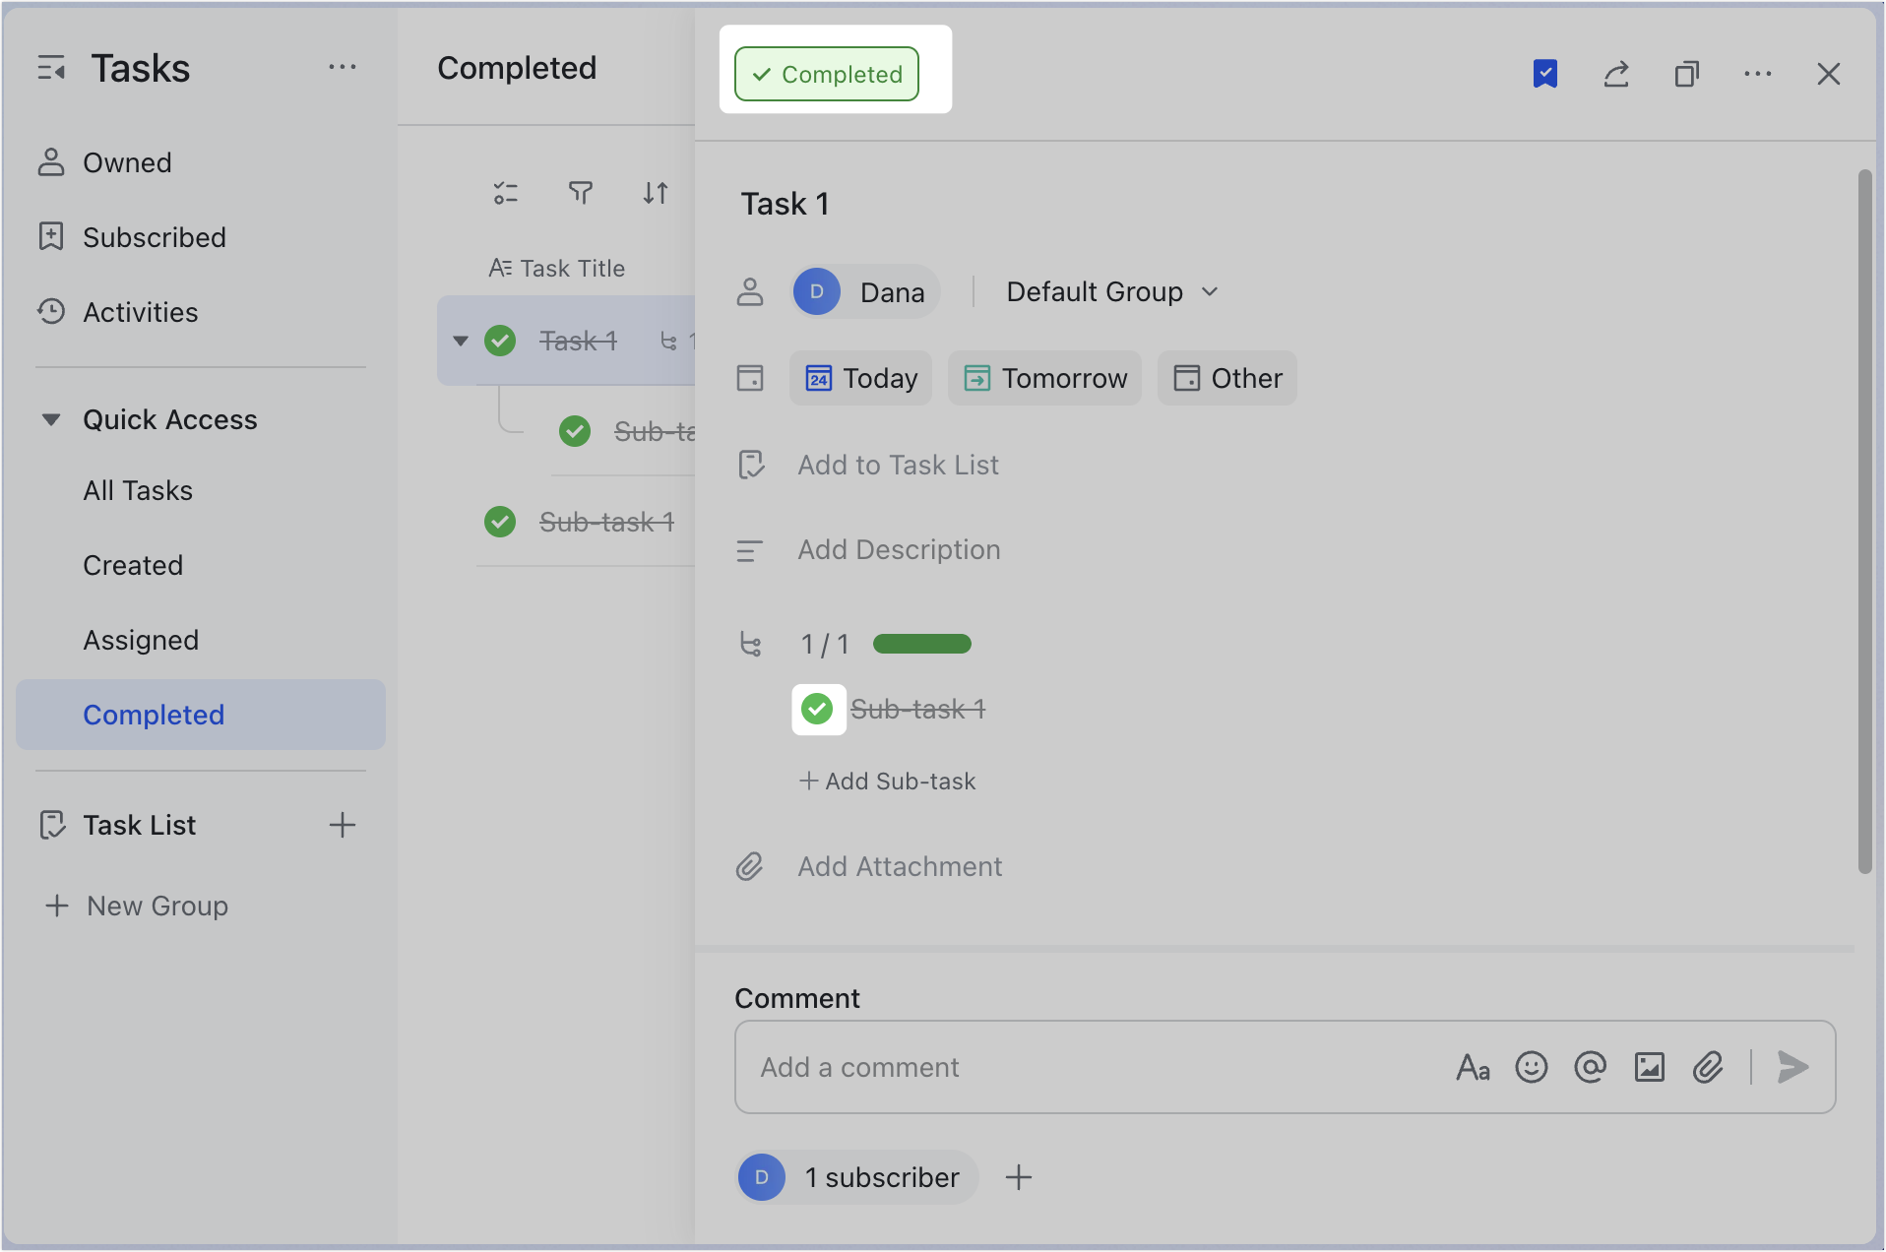Viewport: 1886px width, 1252px height.
Task: Insert image into comment
Action: point(1650,1067)
